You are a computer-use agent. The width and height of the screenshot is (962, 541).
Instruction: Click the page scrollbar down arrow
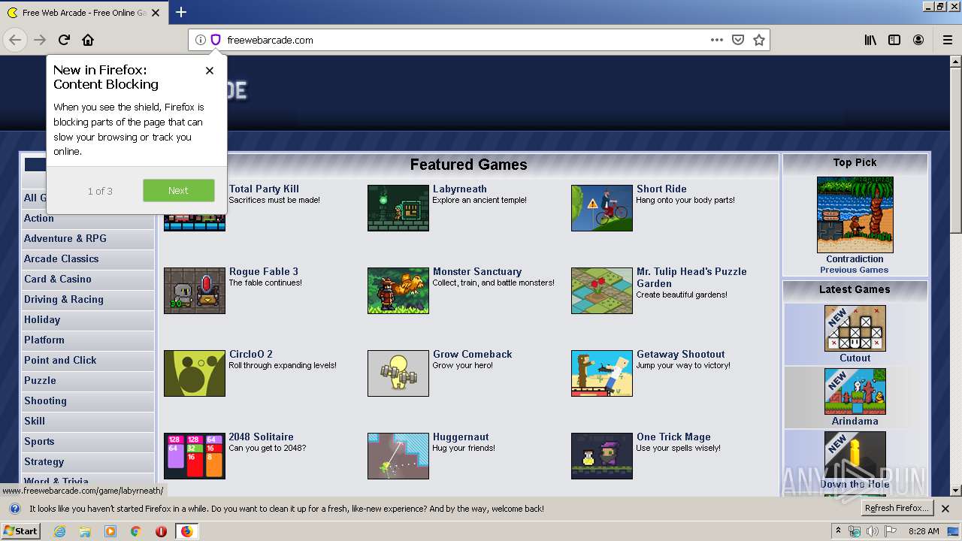coord(955,490)
